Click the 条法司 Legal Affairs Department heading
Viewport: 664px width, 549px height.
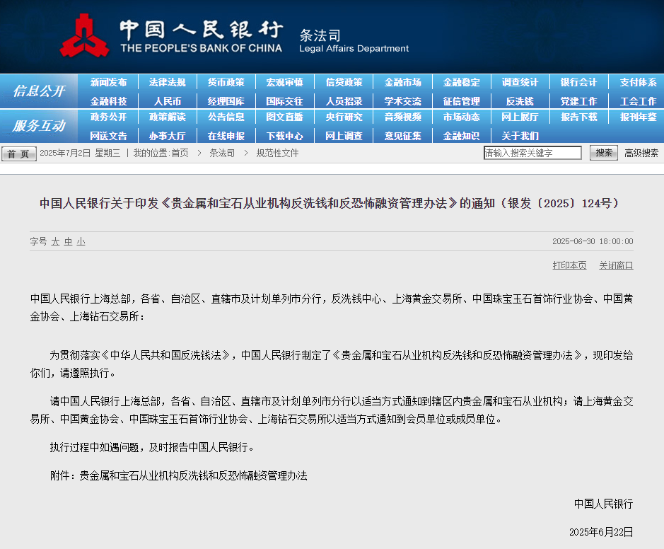click(354, 41)
